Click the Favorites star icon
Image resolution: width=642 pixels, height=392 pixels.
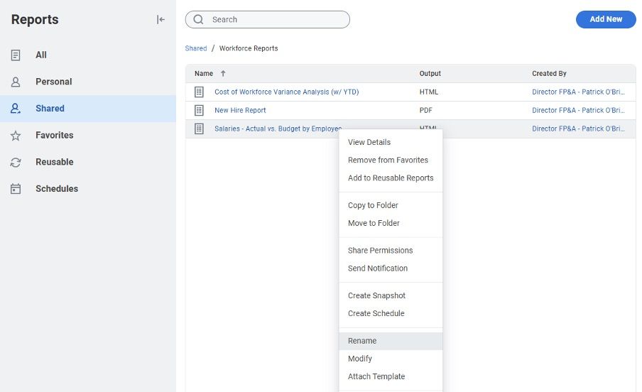coord(16,136)
